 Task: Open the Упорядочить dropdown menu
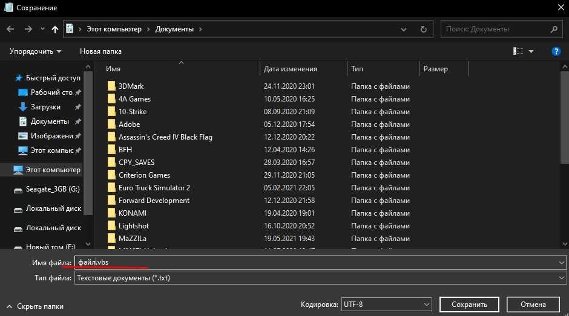(x=35, y=51)
